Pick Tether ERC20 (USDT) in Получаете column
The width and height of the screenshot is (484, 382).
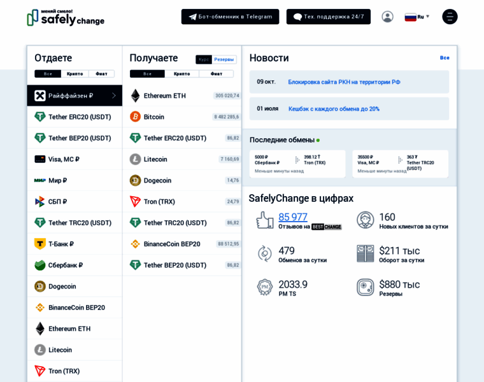(x=182, y=138)
